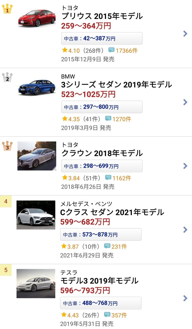Viewport: 192px width, 329px height.
Task: Click the Crown comment bubble 1162件
Action: click(118, 178)
